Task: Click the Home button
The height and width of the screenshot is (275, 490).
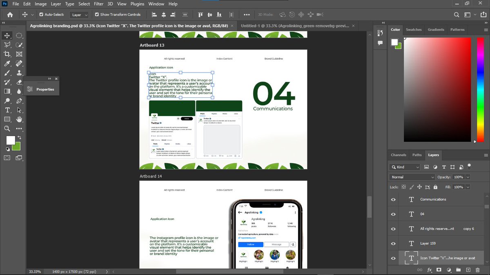Action: click(10, 15)
